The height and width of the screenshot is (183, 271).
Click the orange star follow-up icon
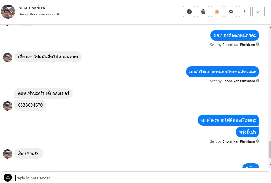pyautogui.click(x=217, y=11)
